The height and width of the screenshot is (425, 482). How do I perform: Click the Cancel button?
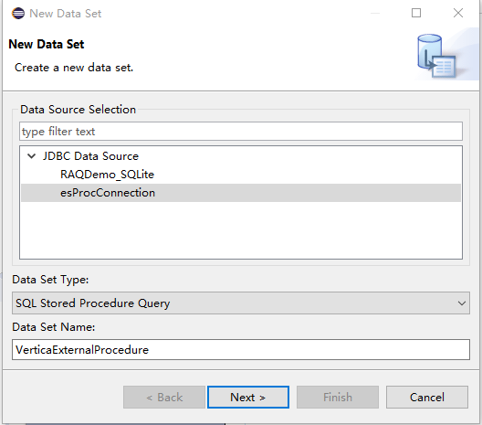427,397
